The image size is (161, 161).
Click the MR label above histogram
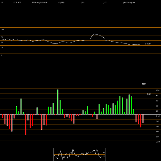[144, 84]
